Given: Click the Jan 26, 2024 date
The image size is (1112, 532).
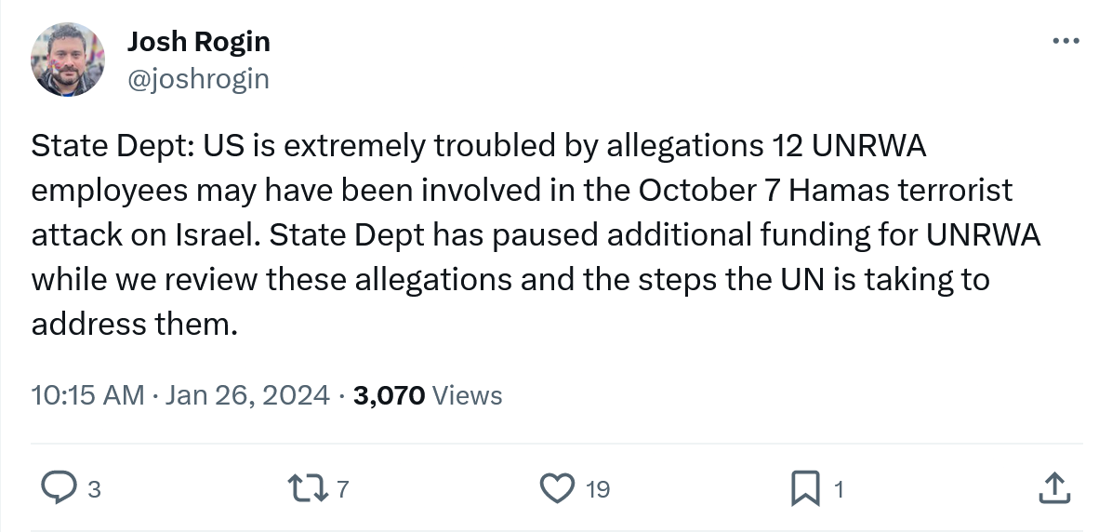Looking at the screenshot, I should (246, 395).
